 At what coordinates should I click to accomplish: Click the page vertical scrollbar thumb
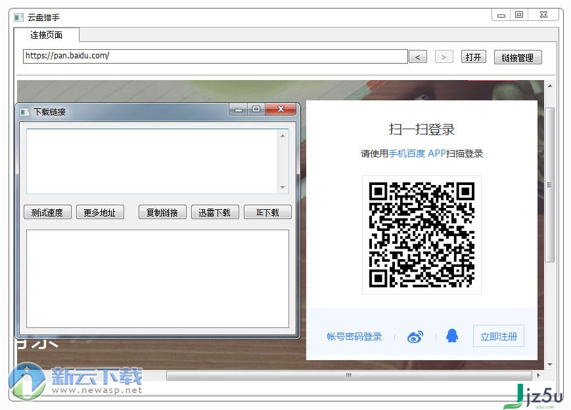[550, 185]
